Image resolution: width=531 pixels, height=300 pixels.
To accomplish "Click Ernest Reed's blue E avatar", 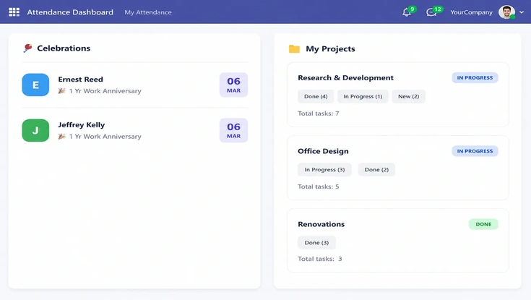I will [35, 85].
